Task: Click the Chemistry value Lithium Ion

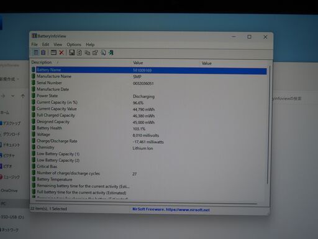Action: point(143,148)
